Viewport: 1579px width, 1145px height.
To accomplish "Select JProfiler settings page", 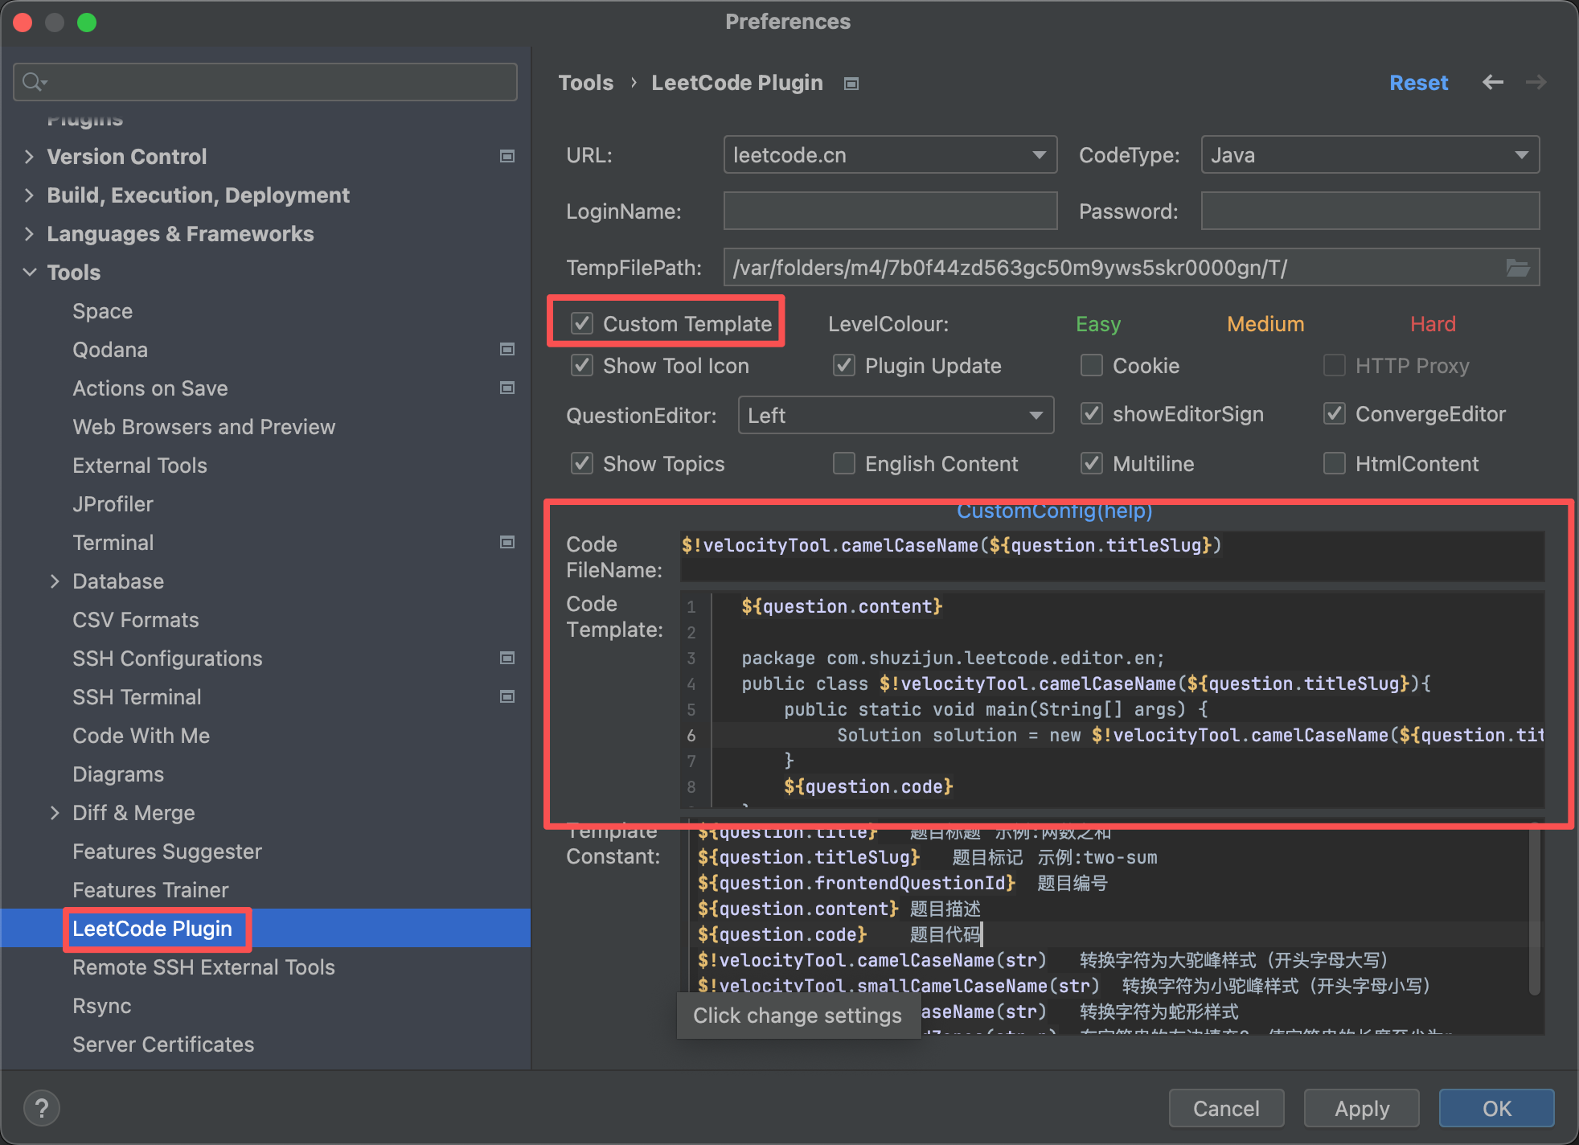I will tap(113, 504).
